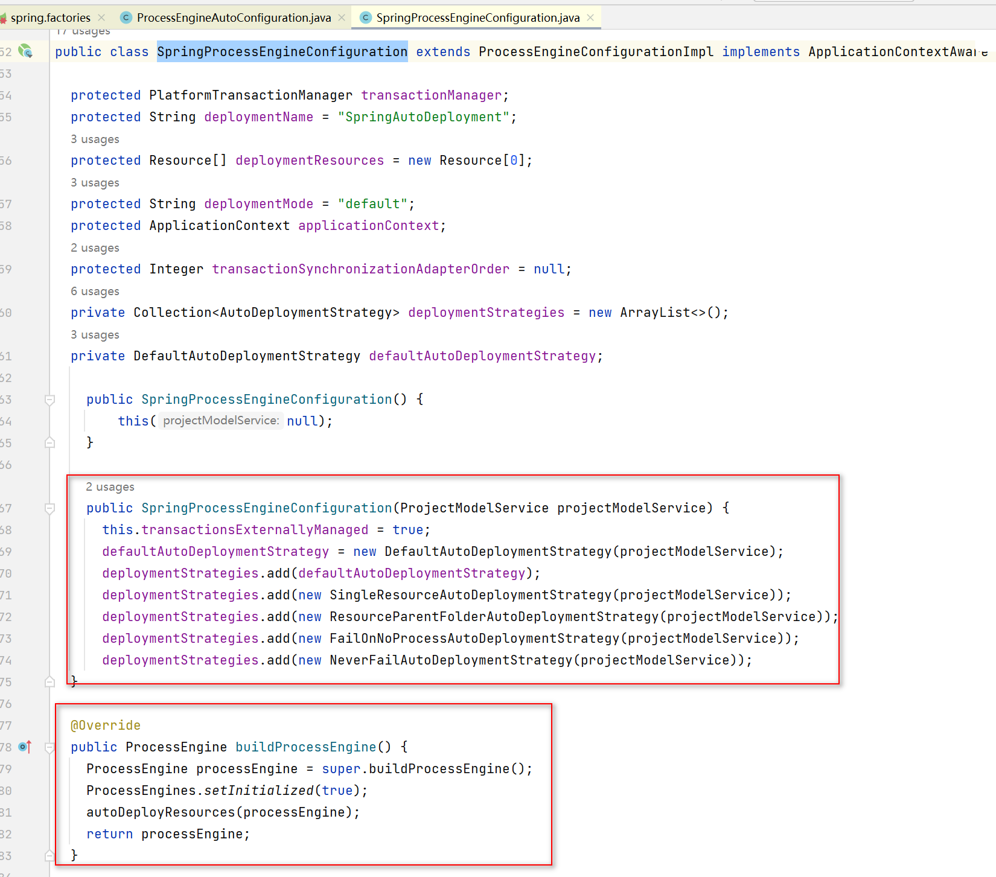
Task: Click the "SpringAutoDeployment" string literal
Action: pos(424,117)
